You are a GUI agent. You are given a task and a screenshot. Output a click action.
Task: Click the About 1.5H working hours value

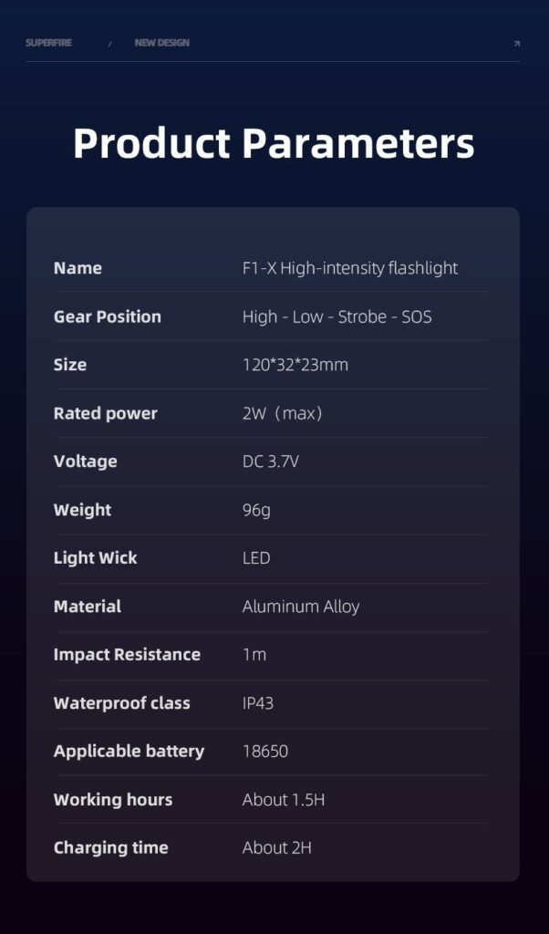coord(284,800)
